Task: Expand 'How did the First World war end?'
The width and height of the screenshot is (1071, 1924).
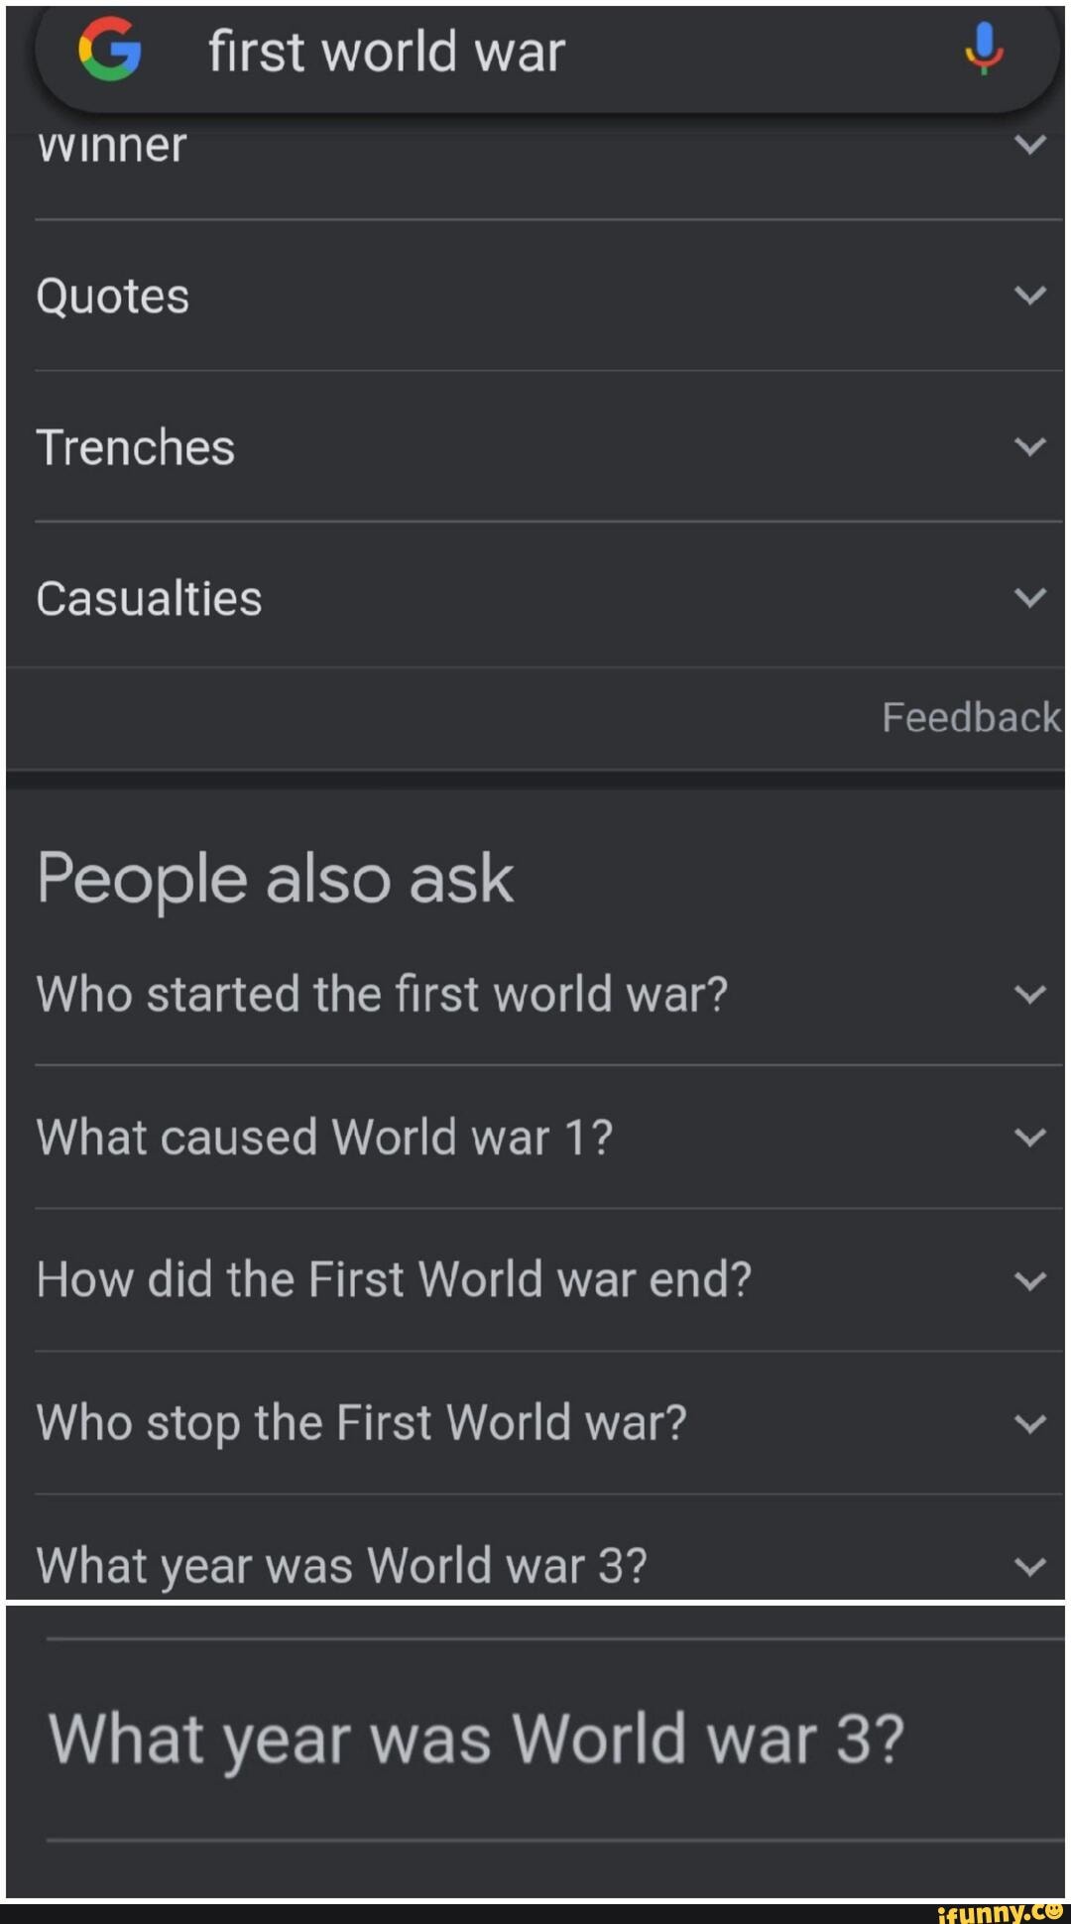Action: coord(1029,1278)
